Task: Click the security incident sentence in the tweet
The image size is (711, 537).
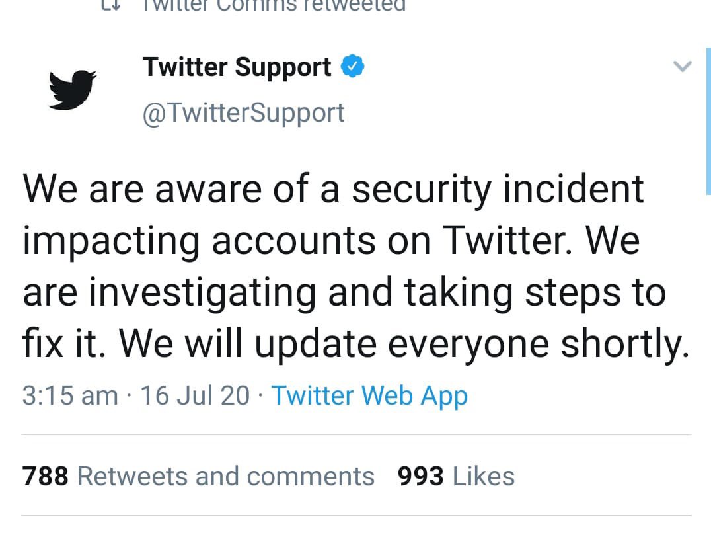Action: pyautogui.click(x=333, y=189)
